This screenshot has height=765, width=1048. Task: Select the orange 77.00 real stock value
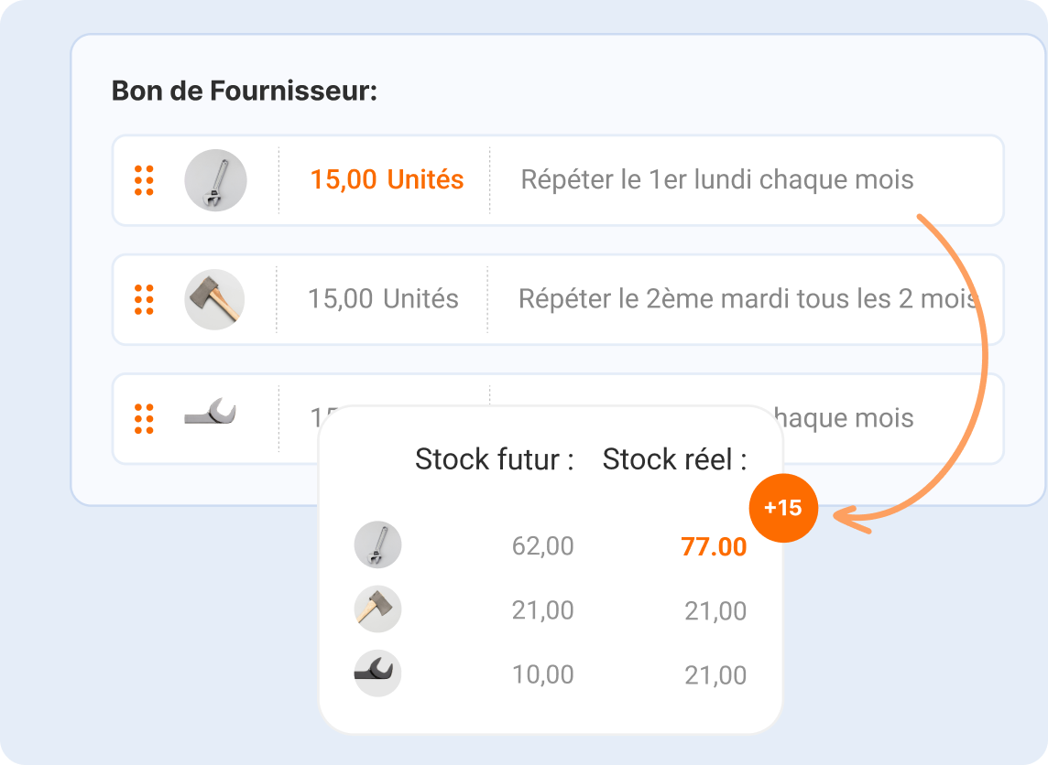click(714, 547)
